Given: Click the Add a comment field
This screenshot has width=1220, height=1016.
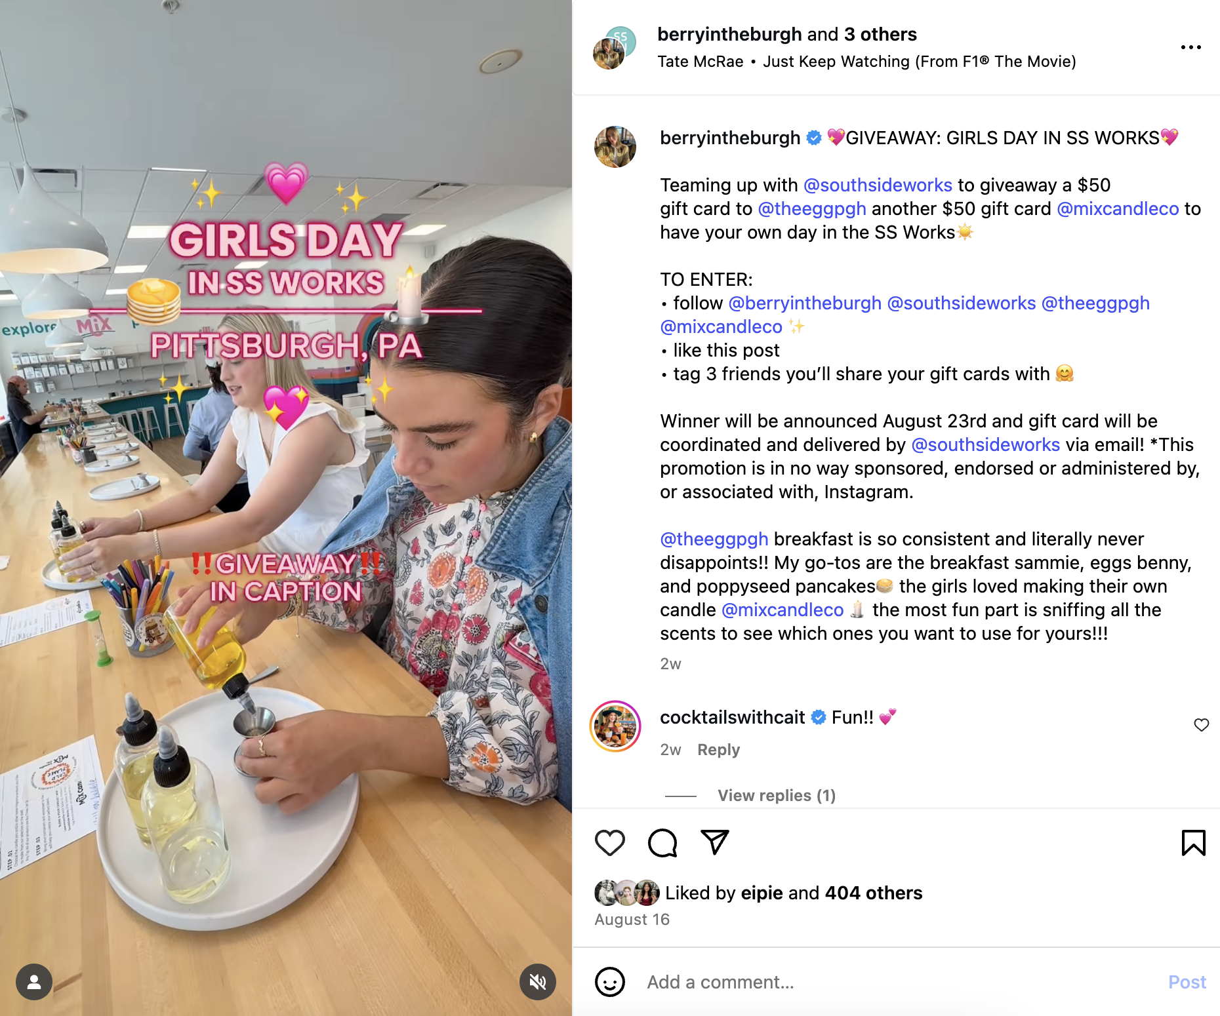Looking at the screenshot, I should click(x=899, y=982).
